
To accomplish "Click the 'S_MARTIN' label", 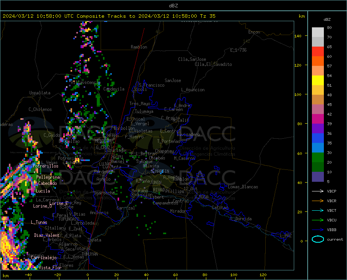I will (x=160, y=171).
